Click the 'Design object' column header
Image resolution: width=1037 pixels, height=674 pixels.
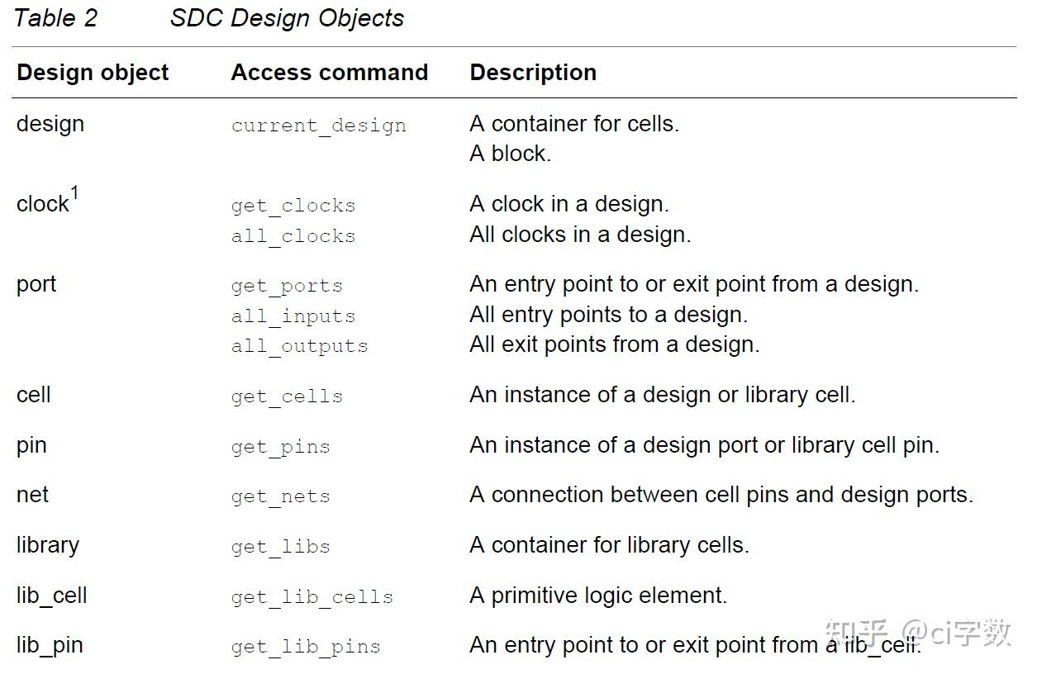tap(93, 73)
